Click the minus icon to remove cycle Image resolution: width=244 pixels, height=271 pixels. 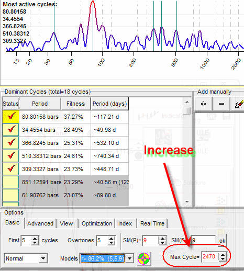pos(221,104)
